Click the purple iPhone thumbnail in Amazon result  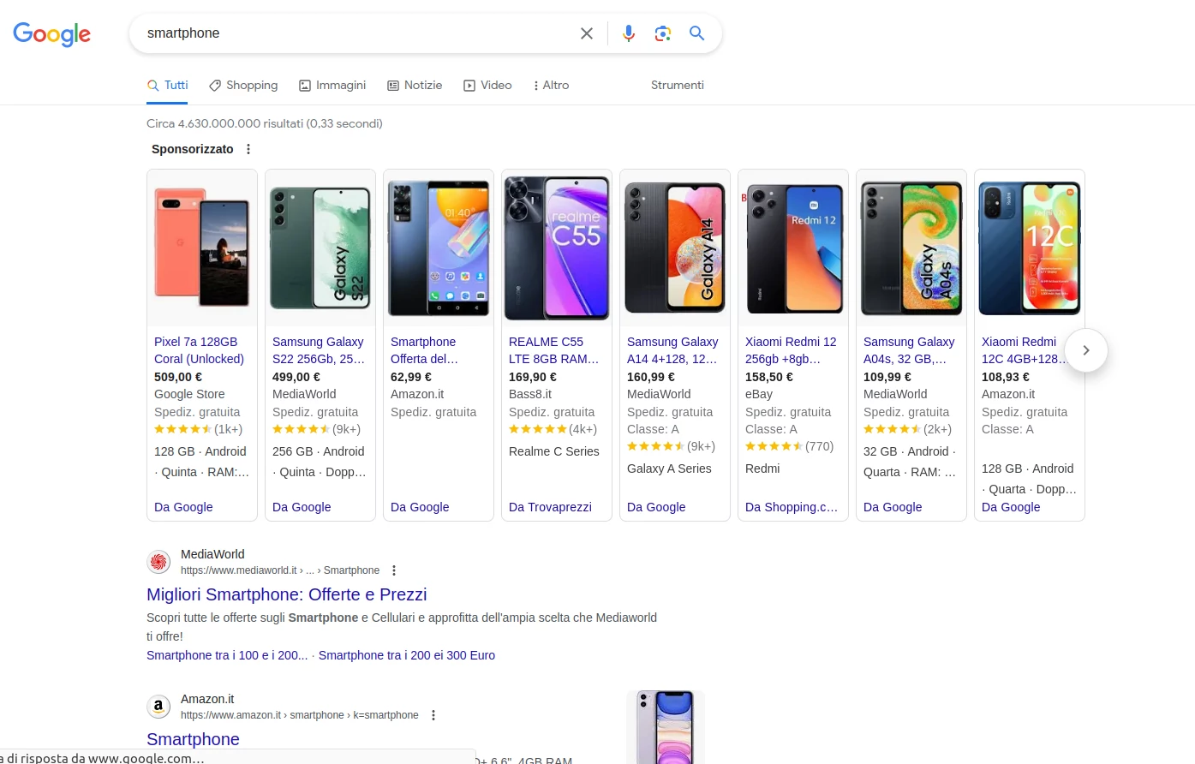666,727
